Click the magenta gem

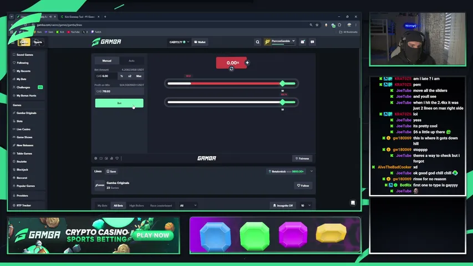click(x=293, y=234)
